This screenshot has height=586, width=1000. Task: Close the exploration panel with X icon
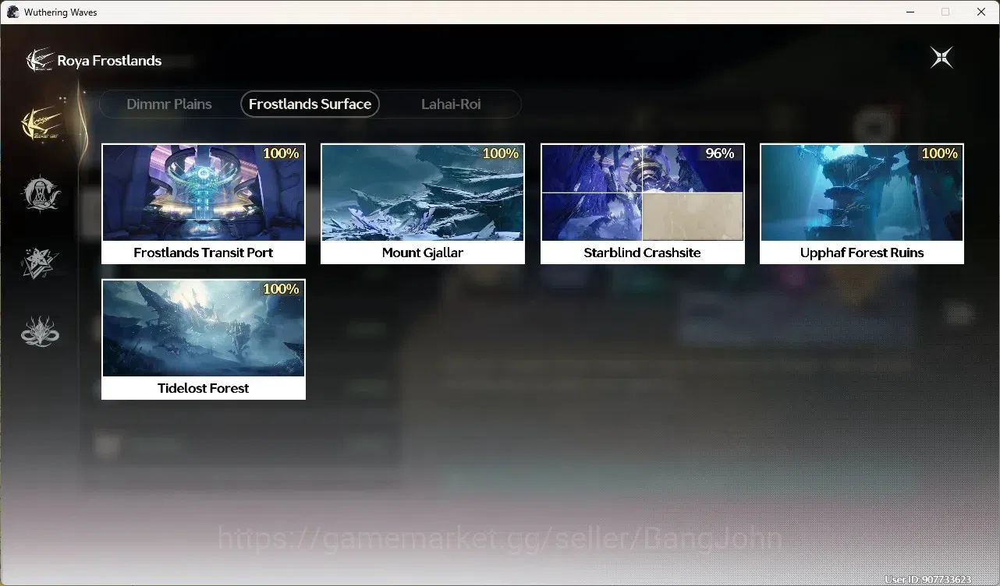coord(941,58)
